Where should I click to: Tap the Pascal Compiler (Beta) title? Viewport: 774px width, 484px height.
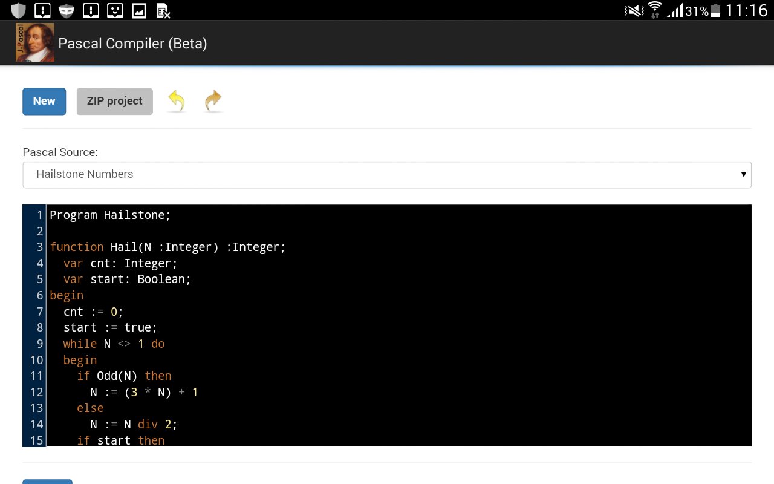pyautogui.click(x=132, y=44)
